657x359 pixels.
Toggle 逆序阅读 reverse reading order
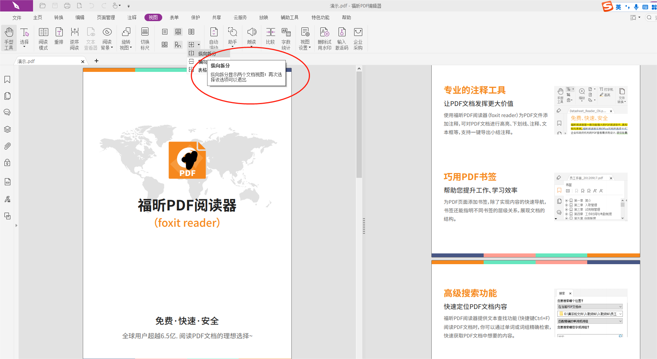[74, 37]
